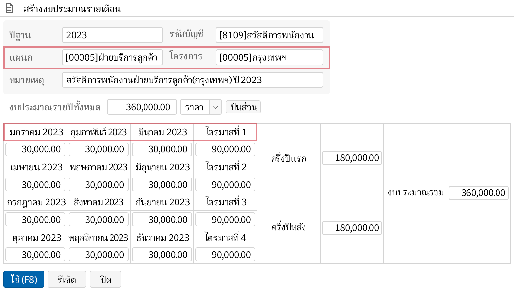The height and width of the screenshot is (291, 514).
Task: Select the ปีฐาน field showing 2023
Action: (x=112, y=35)
